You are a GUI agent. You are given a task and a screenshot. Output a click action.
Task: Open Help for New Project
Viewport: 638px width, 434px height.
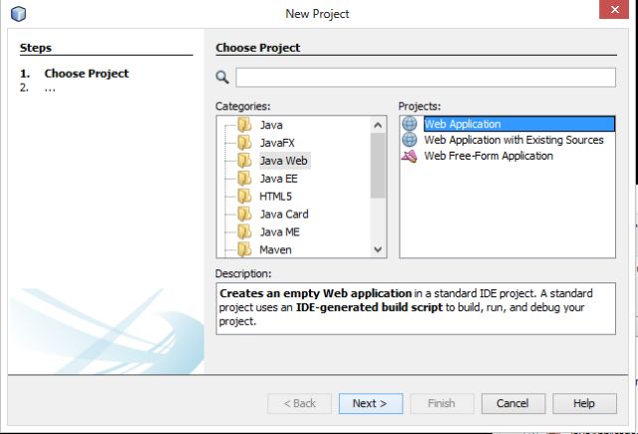584,403
